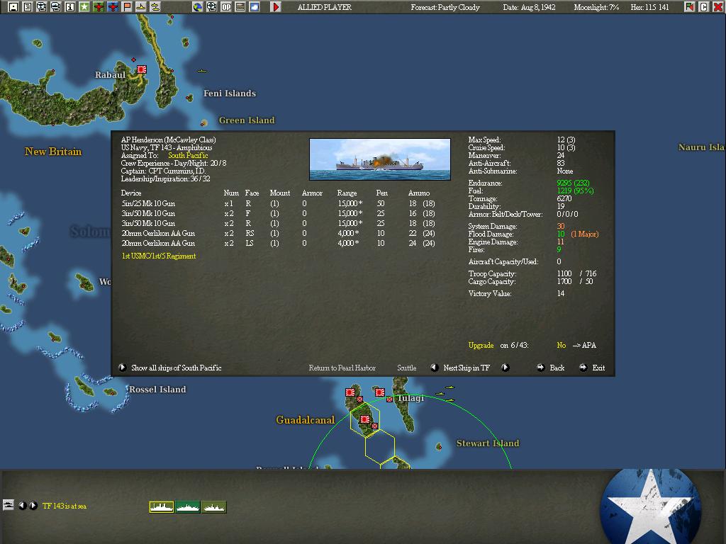Click the fourth toolbar icon with ship silhouette windows
Screen dimensions: 726x544
click(x=55, y=7)
